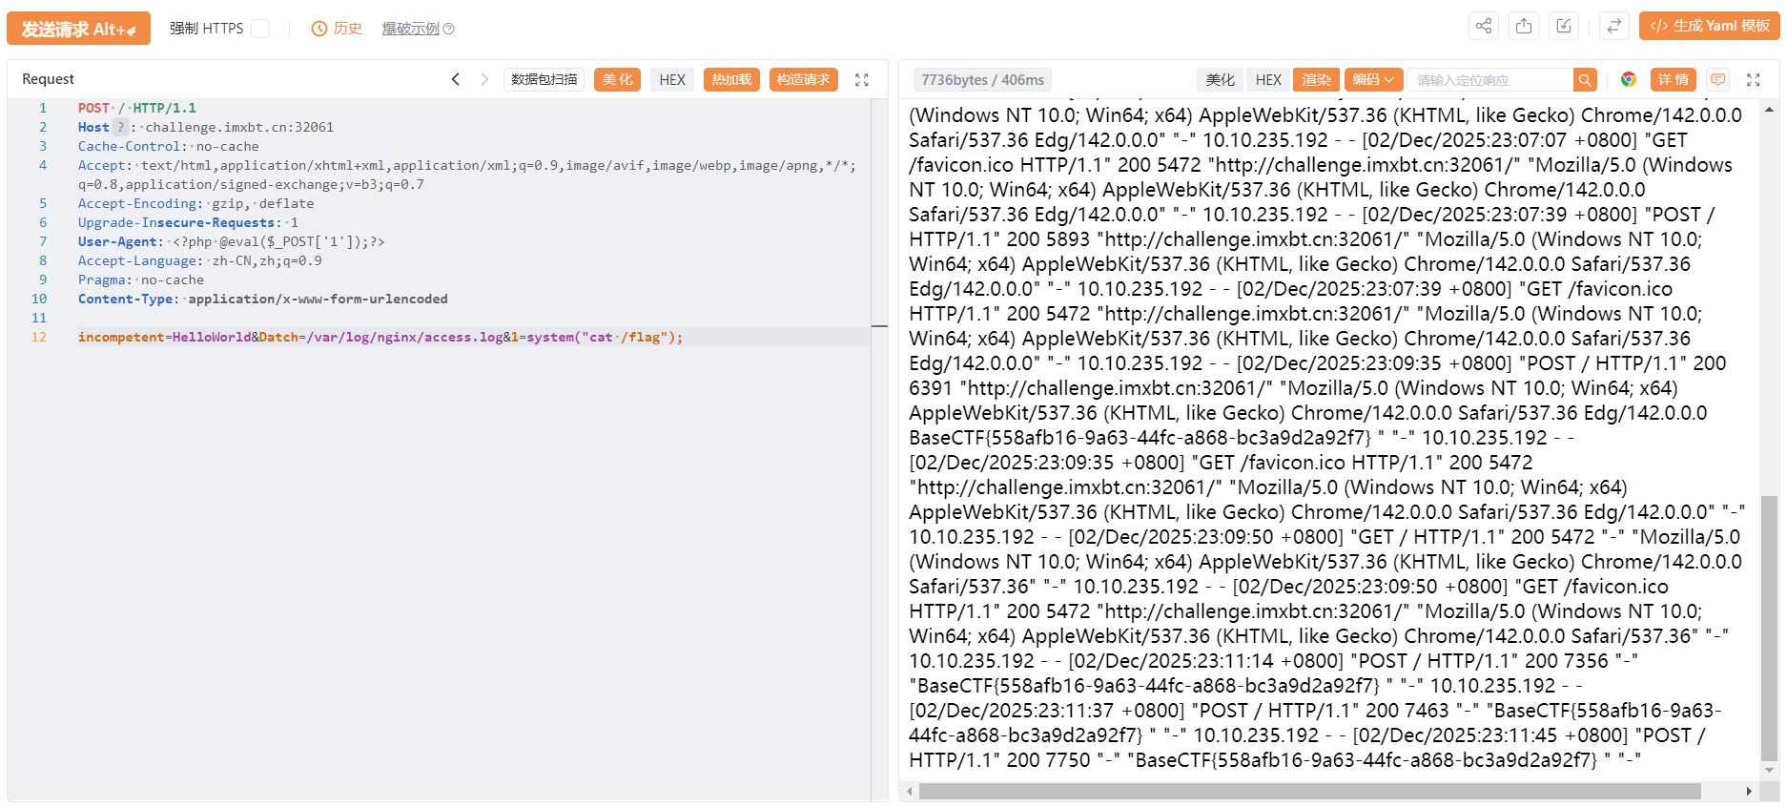Open the 编码 encoding dropdown
The image size is (1787, 807).
point(1373,80)
